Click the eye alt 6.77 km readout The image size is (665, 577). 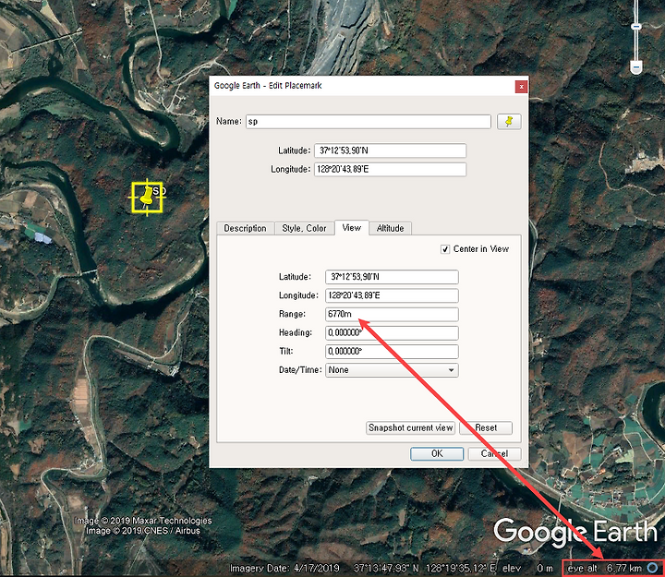pyautogui.click(x=604, y=568)
